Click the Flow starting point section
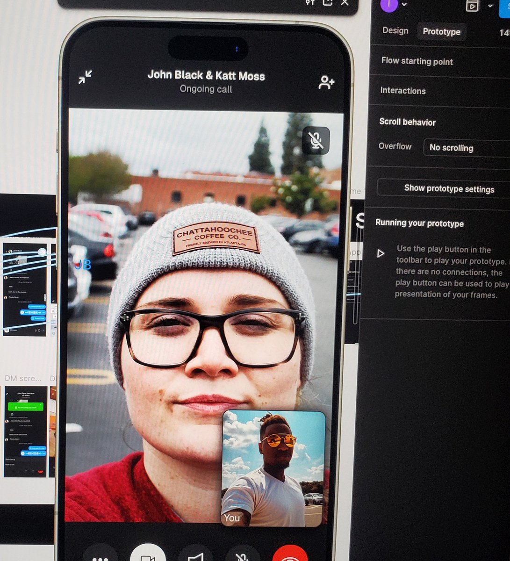 (x=417, y=61)
